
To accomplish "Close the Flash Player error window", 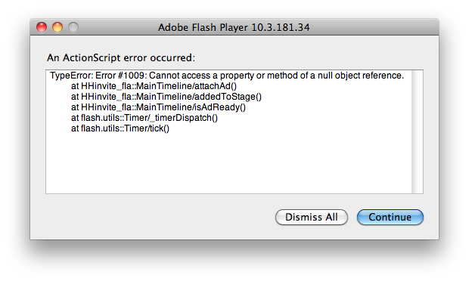I will tap(42, 27).
